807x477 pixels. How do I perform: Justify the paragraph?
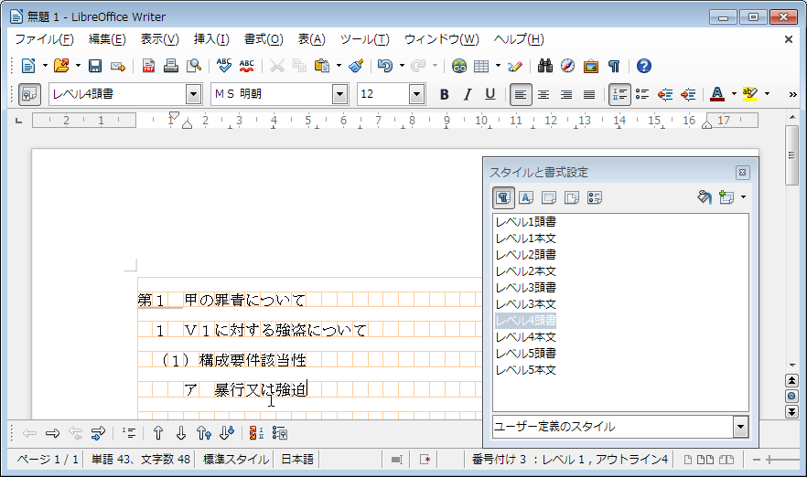tap(589, 95)
